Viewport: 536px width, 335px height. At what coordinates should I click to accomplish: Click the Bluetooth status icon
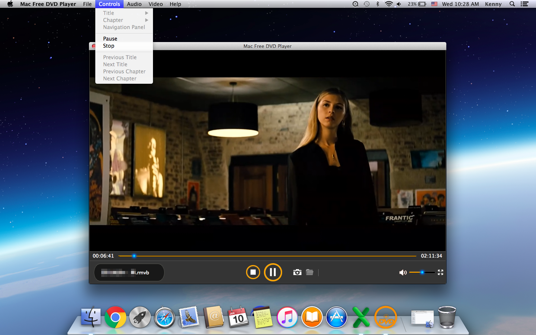click(x=377, y=4)
